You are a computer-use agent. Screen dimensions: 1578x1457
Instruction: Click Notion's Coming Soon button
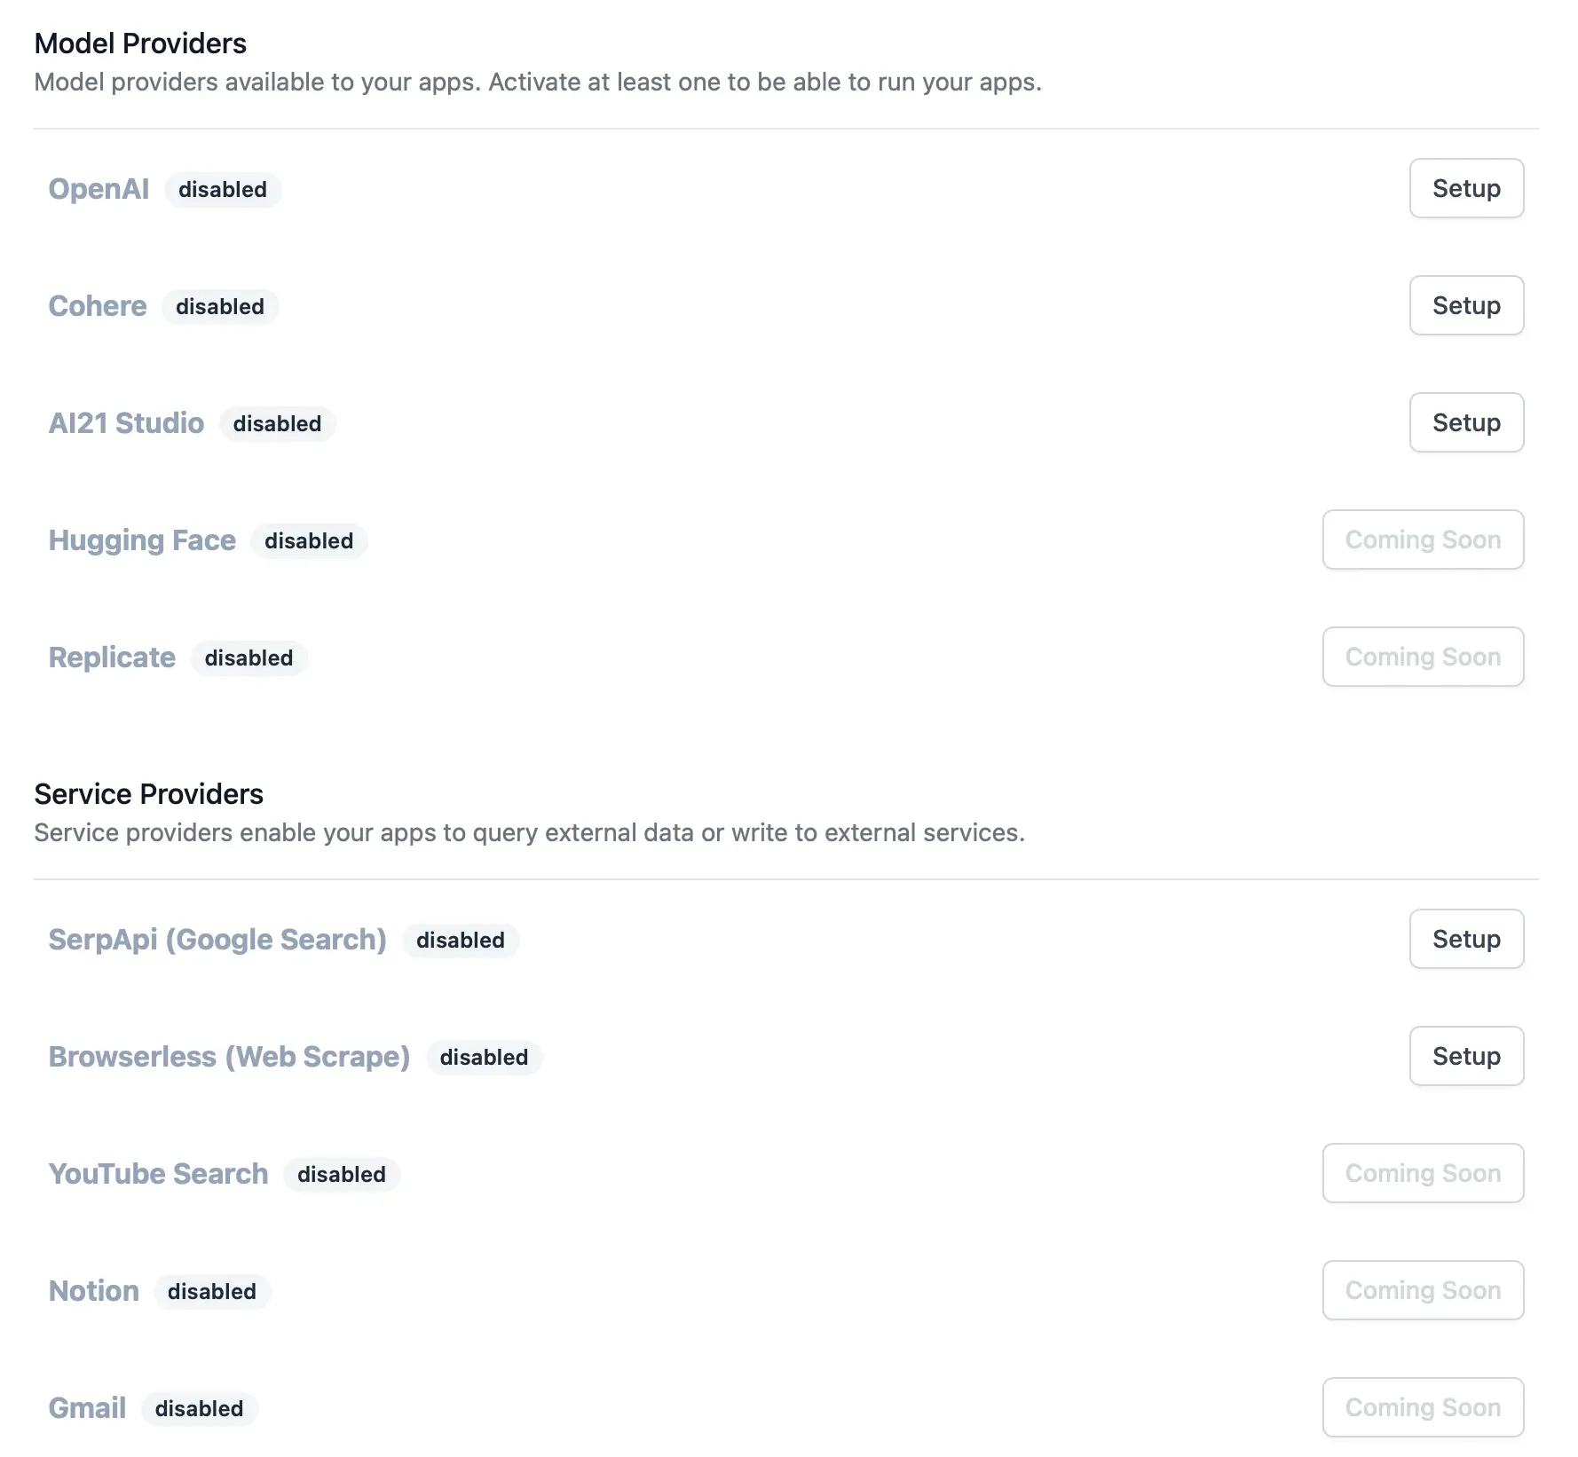click(x=1422, y=1290)
